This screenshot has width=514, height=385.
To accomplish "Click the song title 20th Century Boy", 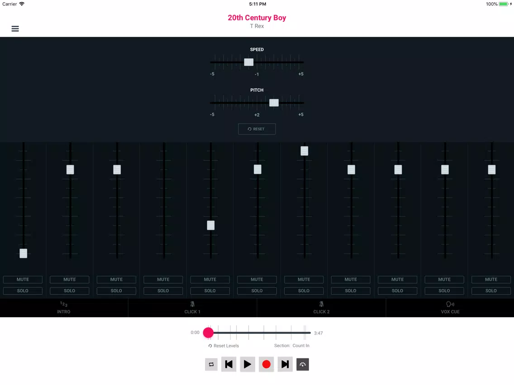I will click(257, 18).
